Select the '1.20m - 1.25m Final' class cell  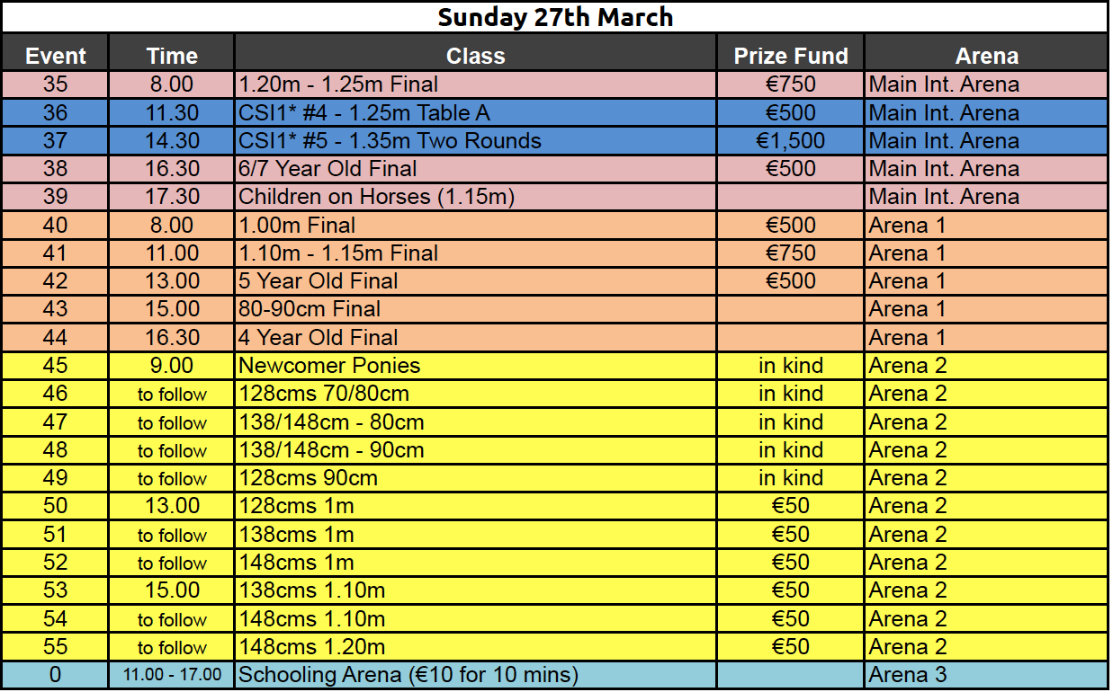[x=476, y=84]
